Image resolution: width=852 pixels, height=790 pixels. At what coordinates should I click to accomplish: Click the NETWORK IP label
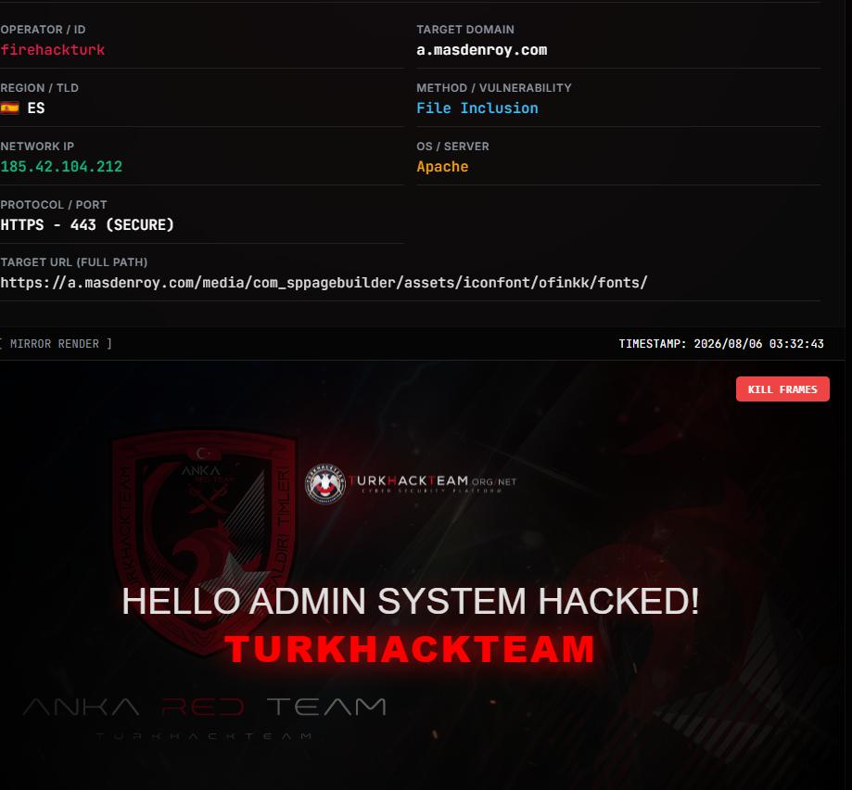[x=37, y=147]
